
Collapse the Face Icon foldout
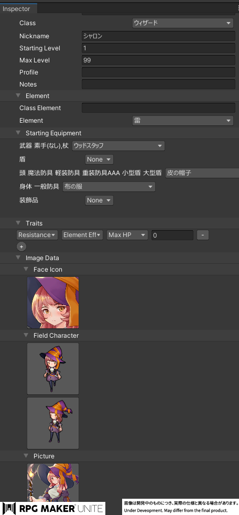pyautogui.click(x=26, y=270)
